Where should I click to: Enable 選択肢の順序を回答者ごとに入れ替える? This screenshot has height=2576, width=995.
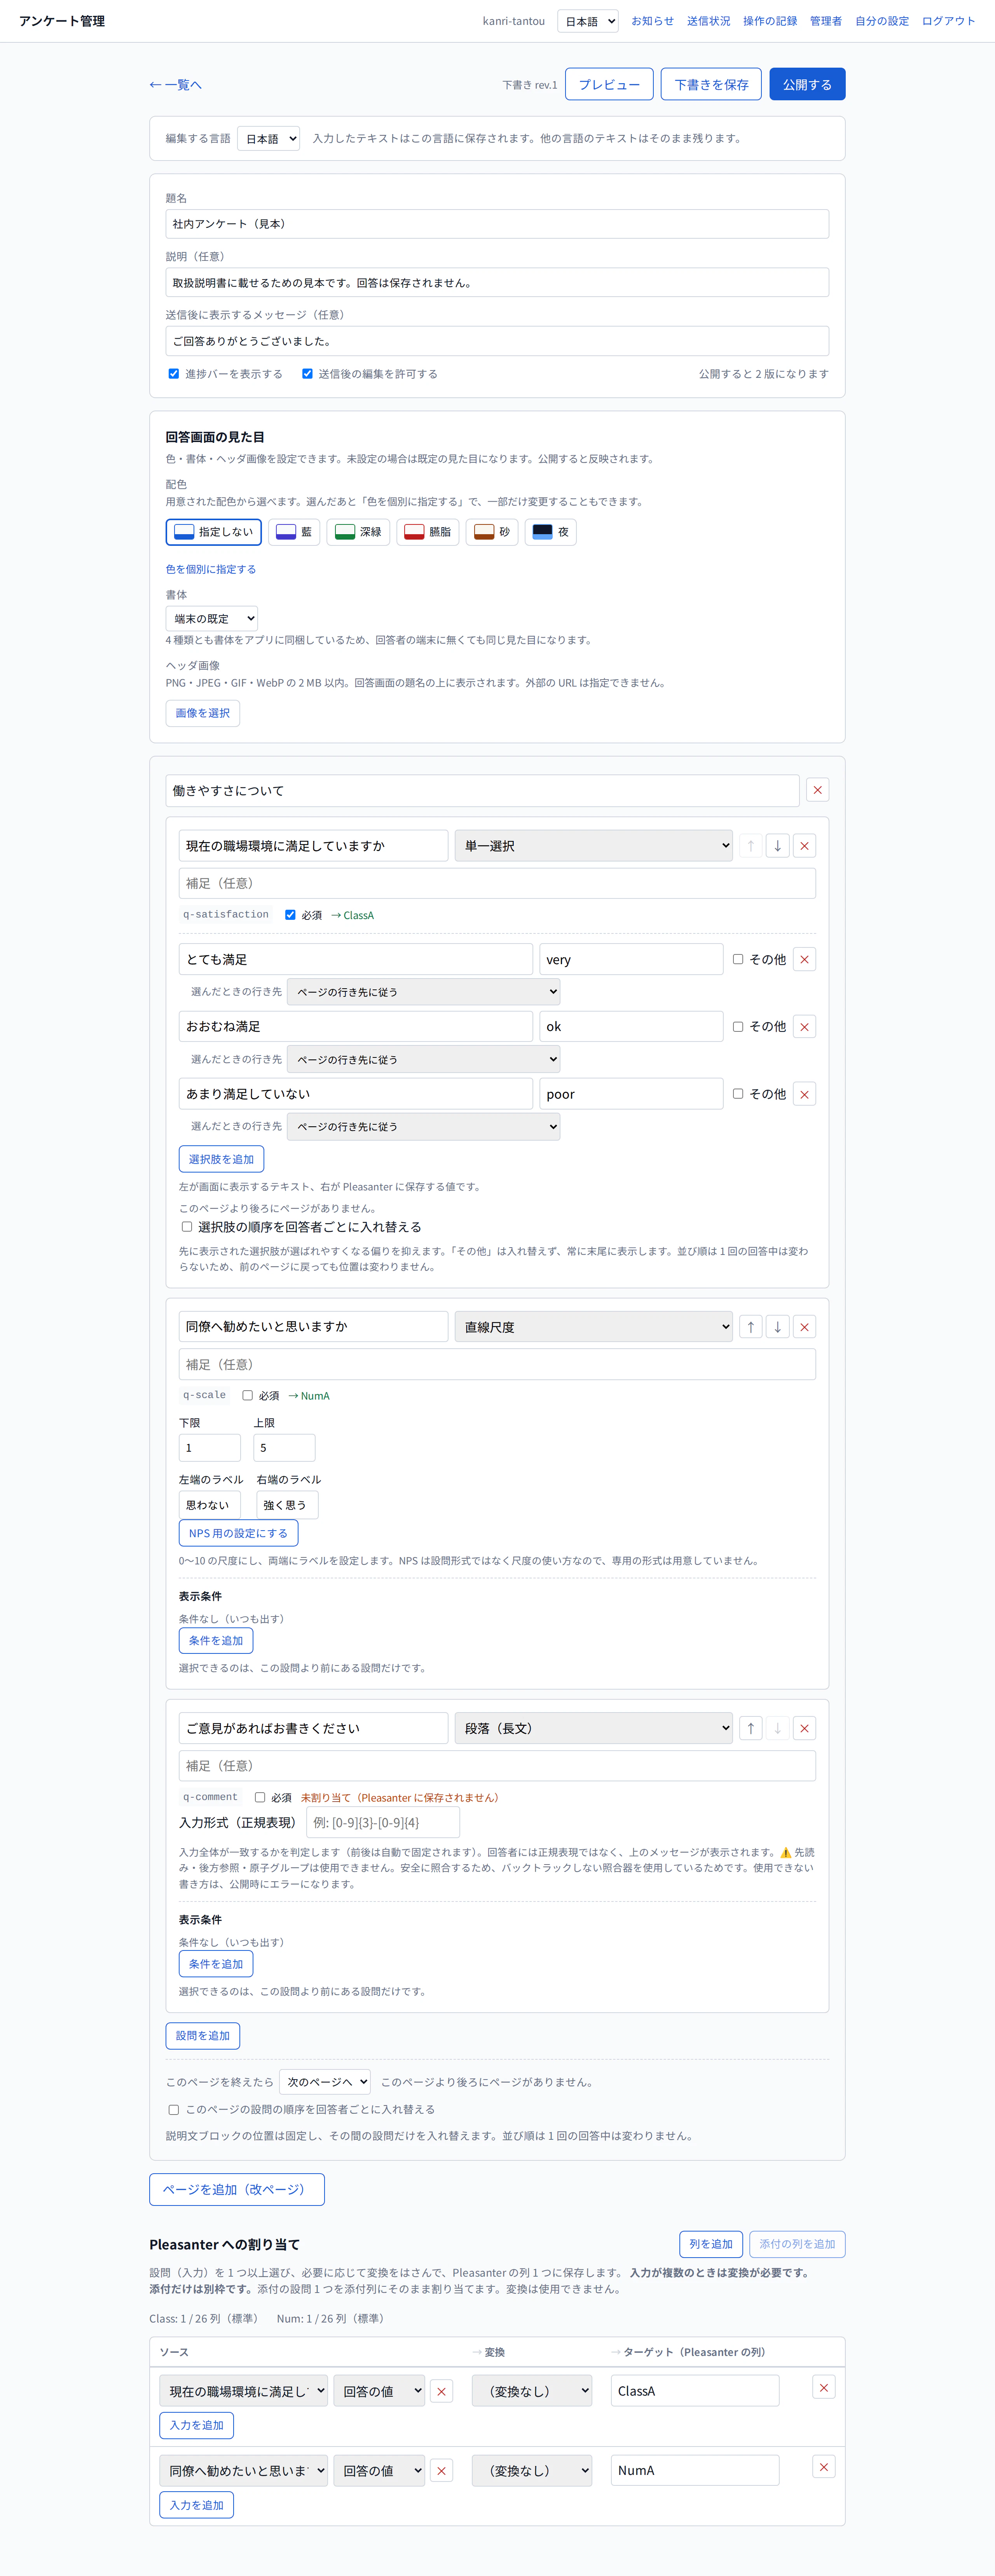tap(187, 1227)
